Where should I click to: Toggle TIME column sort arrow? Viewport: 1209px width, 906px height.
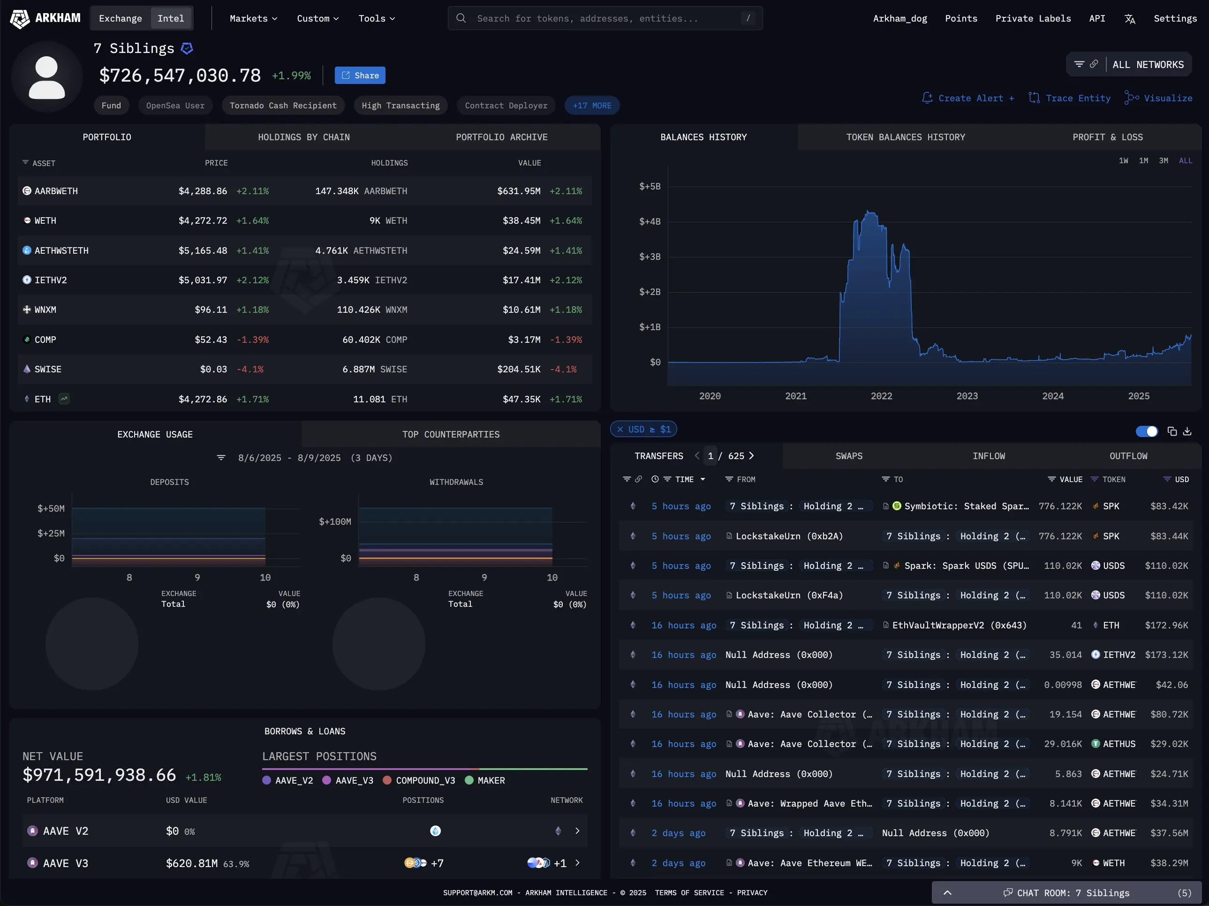click(x=703, y=479)
